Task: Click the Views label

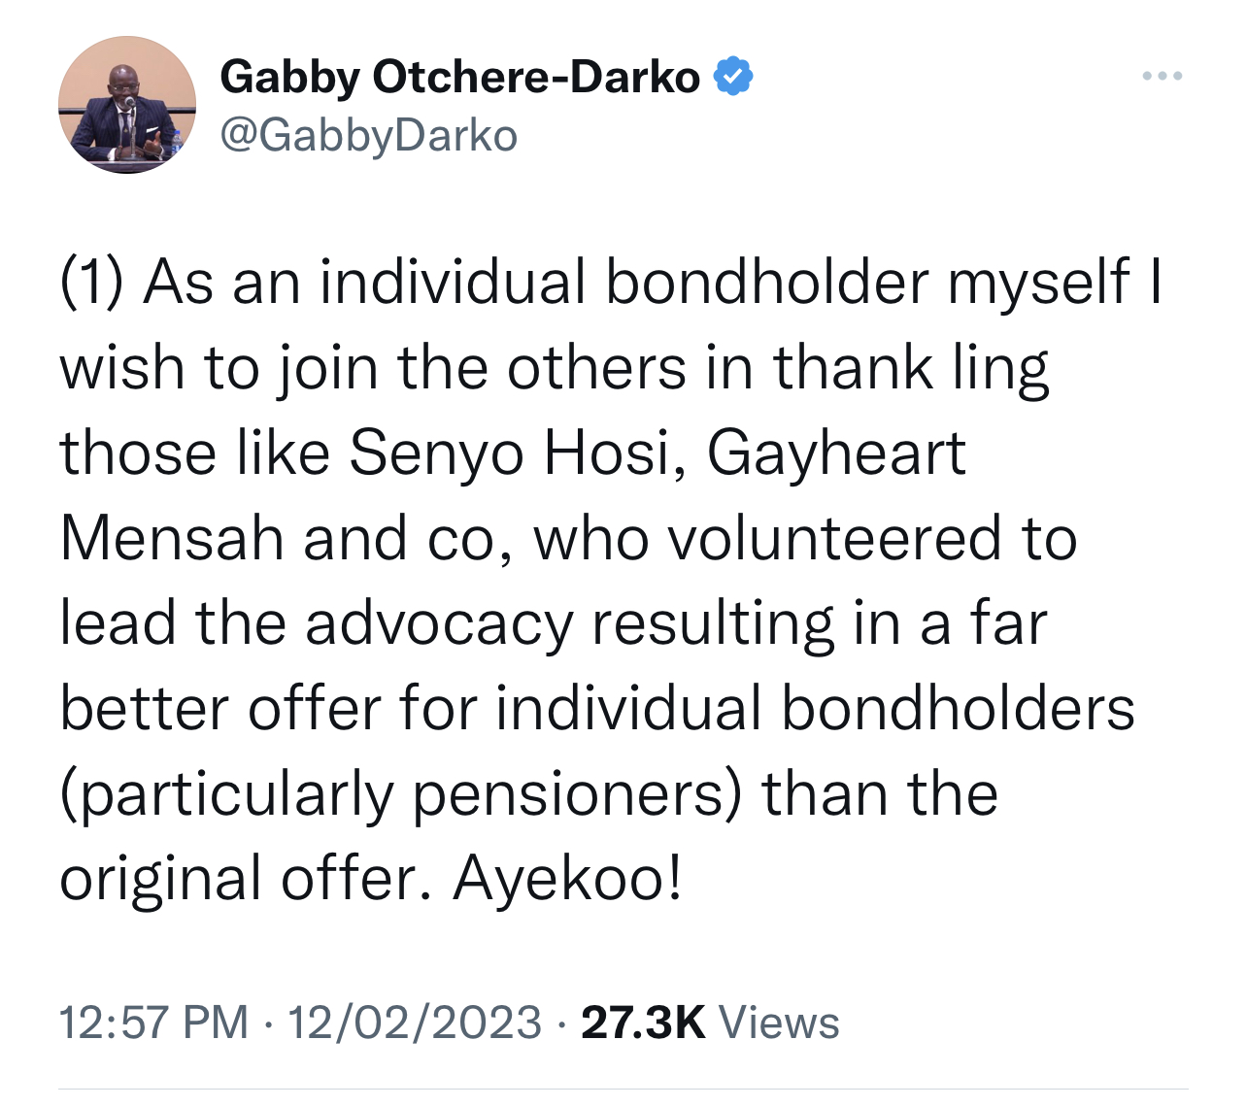Action: [x=778, y=1023]
